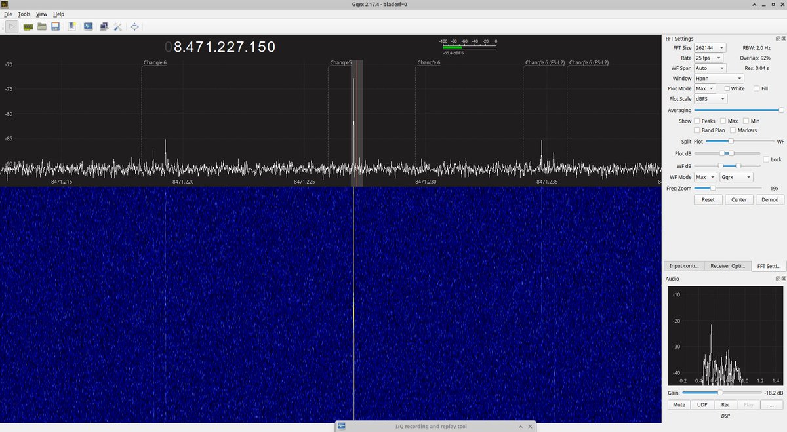Open the WF Mode Max dropdown
The image size is (787, 432).
point(705,177)
